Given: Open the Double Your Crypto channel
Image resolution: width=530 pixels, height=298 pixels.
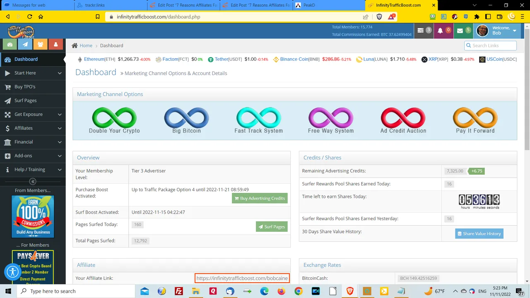Looking at the screenshot, I should (x=114, y=120).
